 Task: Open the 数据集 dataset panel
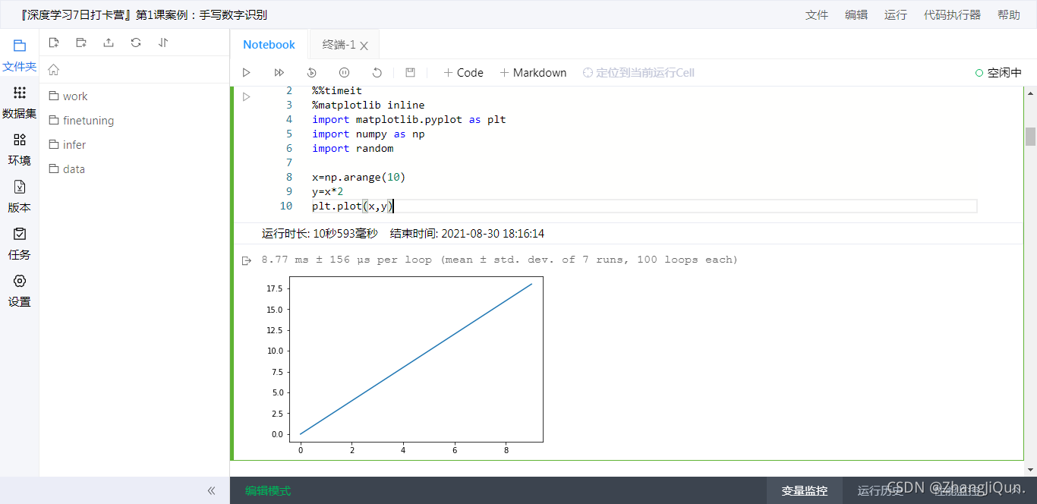20,102
